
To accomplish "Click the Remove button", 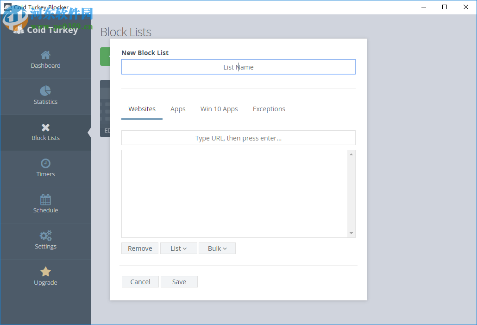I will 139,248.
